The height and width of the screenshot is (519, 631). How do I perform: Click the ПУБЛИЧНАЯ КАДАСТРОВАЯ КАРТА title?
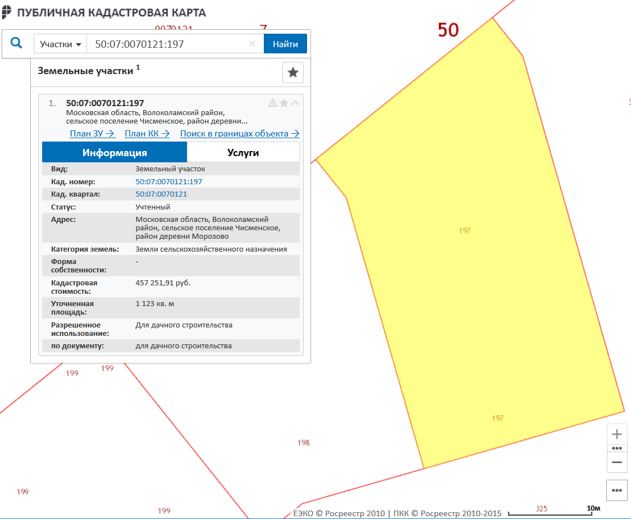(112, 12)
